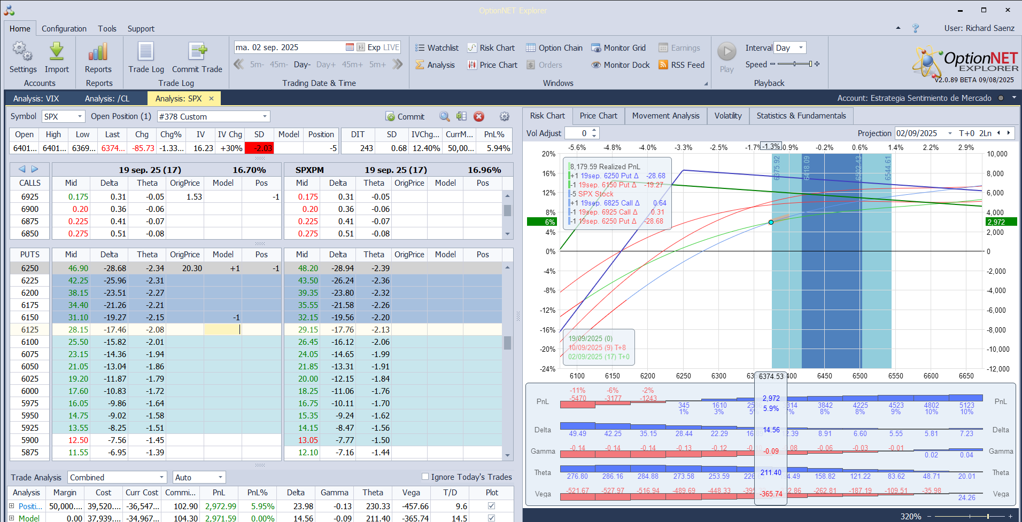
Task: Switch to Statistics & Fundamentals tab
Action: (x=801, y=116)
